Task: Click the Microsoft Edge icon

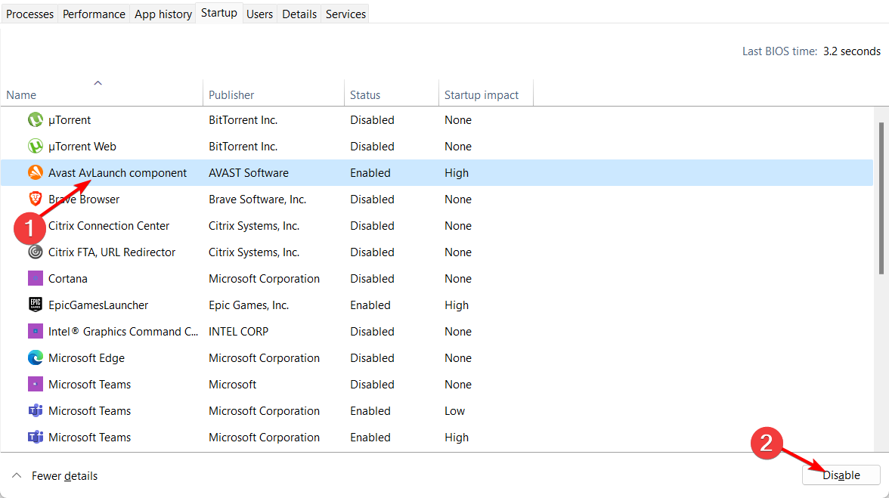Action: click(x=35, y=358)
